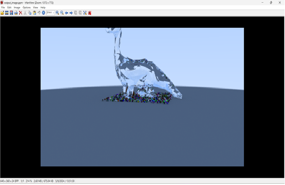
Task: Click the IrfanView title bar app icon
Action: point(2,3)
